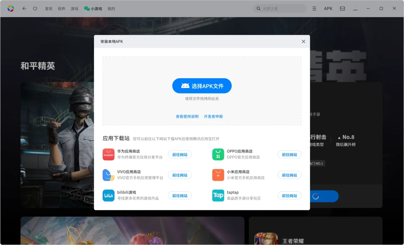Click the search magnifier icon
This screenshot has height=245, width=404.
coord(259,9)
